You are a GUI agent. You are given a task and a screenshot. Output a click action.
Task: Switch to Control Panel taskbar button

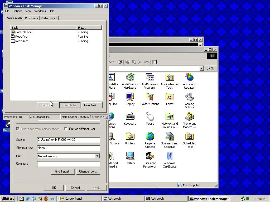click(80, 199)
